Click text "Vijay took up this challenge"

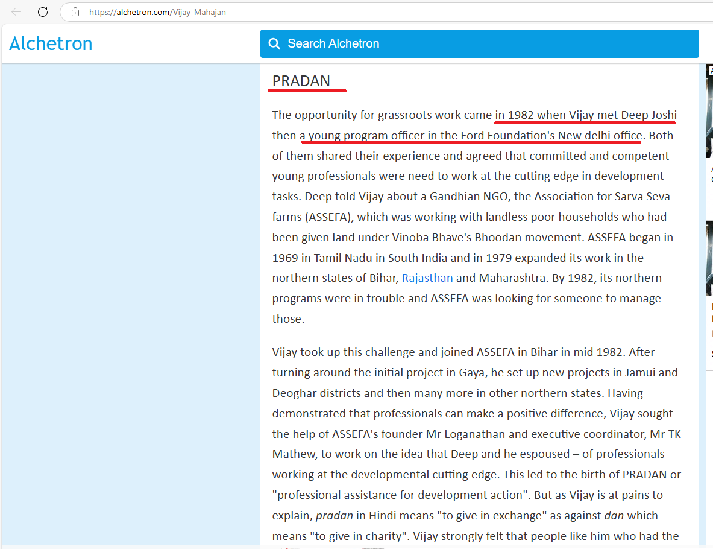(344, 352)
